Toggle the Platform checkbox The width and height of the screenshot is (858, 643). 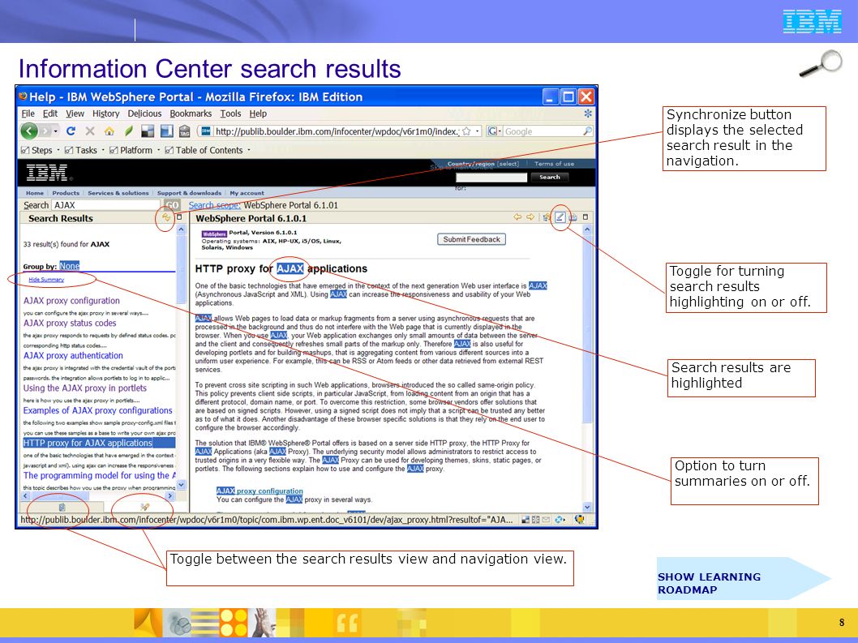pos(114,150)
